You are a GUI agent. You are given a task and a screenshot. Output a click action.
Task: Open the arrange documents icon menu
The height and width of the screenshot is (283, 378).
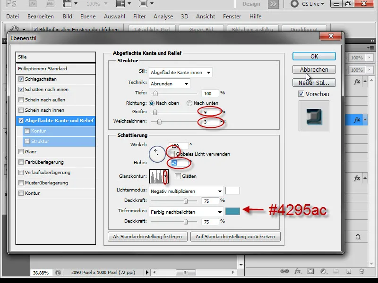pos(123,4)
